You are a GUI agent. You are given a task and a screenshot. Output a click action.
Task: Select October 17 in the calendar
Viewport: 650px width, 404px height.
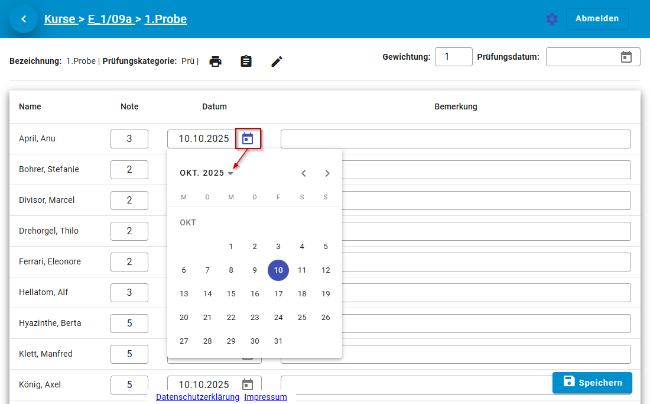coord(278,294)
